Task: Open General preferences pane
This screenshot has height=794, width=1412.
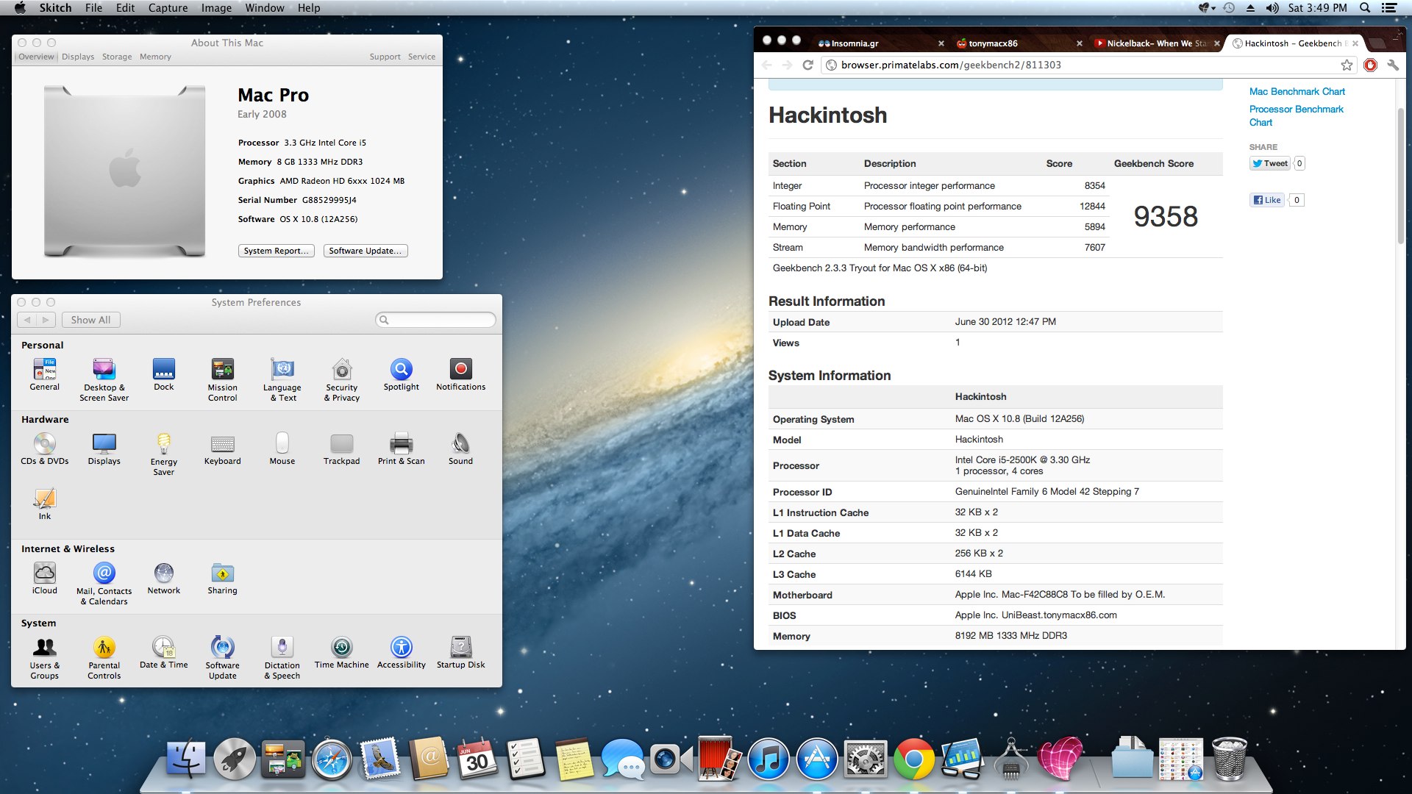Action: [45, 374]
